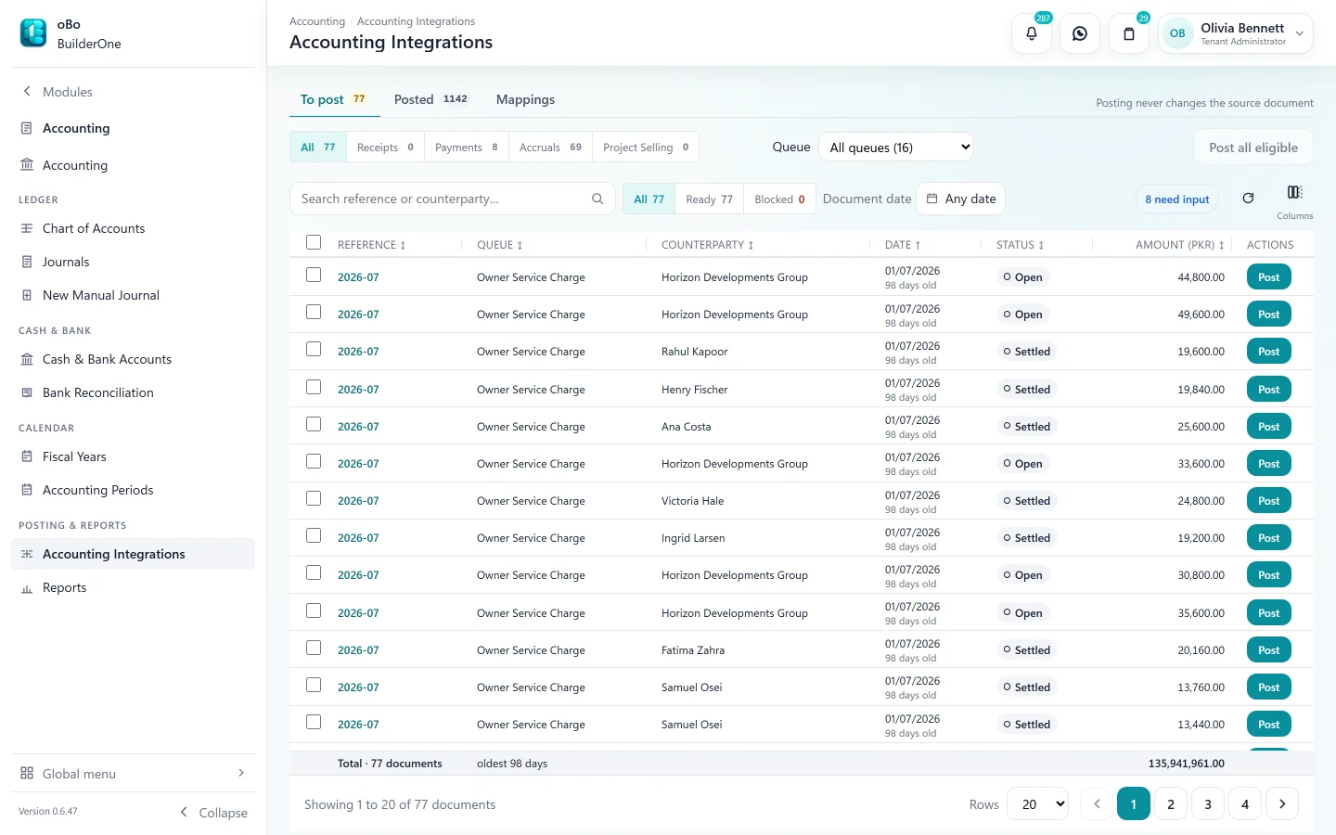
Task: Click the 8 need input button
Action: (1176, 199)
